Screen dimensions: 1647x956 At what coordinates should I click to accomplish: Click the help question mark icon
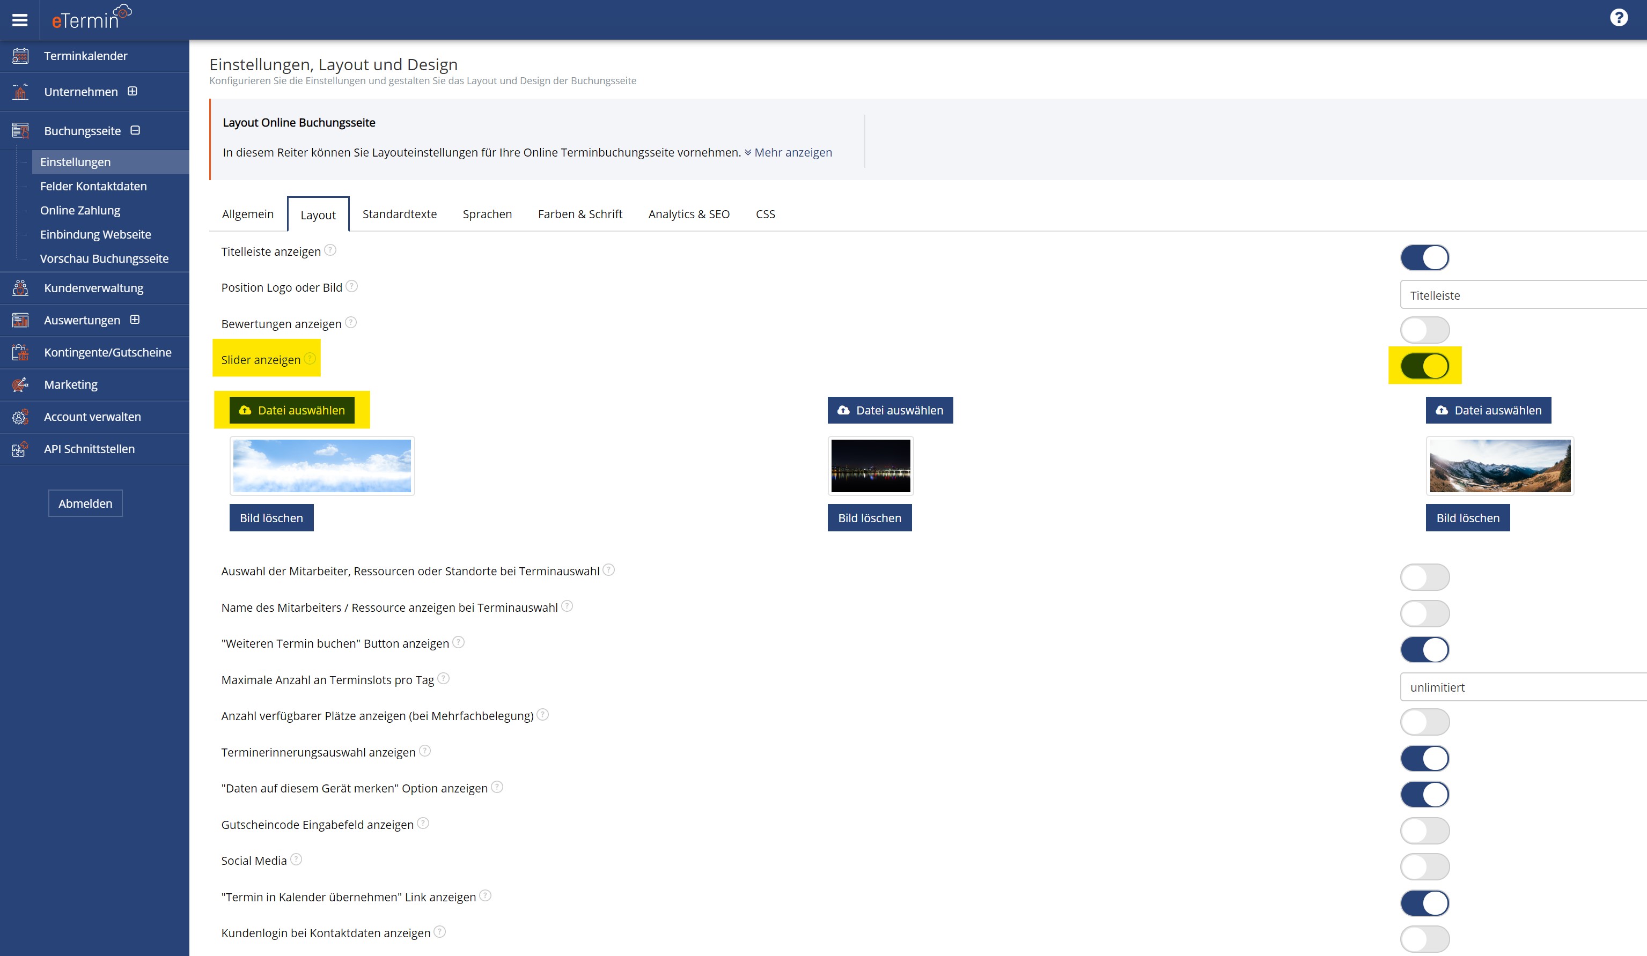1618,18
